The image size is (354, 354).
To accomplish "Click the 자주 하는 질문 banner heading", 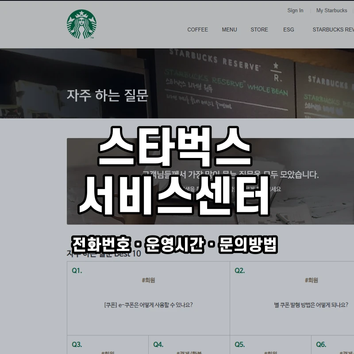I will point(108,95).
